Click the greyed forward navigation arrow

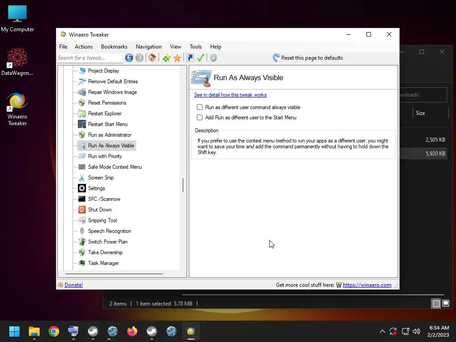click(x=139, y=58)
